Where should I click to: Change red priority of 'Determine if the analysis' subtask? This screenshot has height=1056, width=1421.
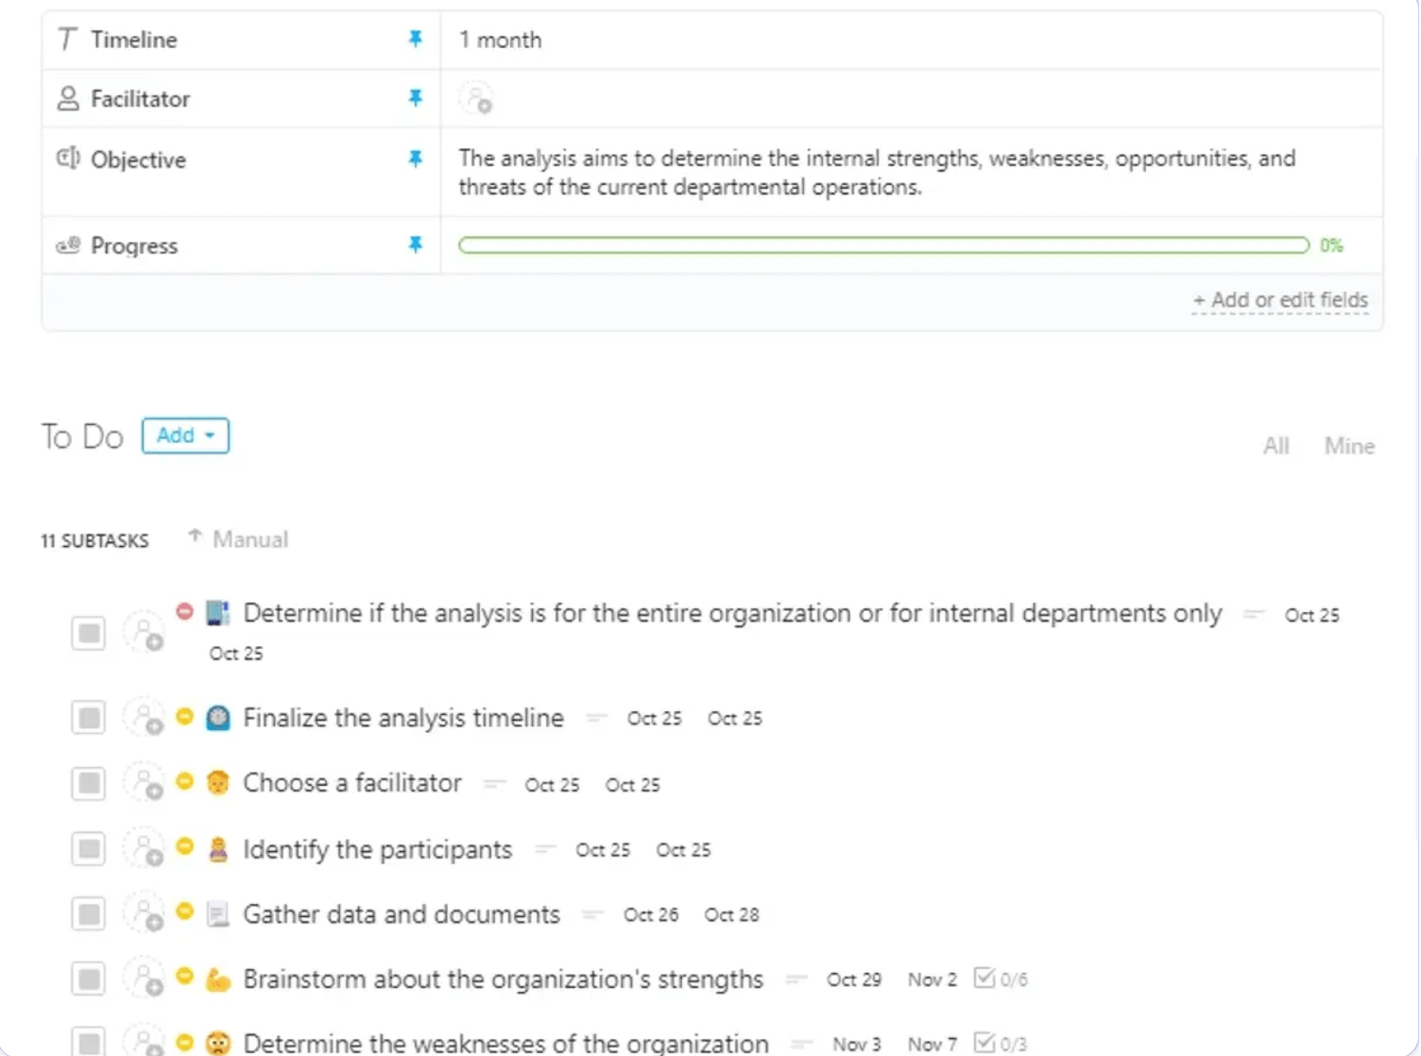point(185,612)
